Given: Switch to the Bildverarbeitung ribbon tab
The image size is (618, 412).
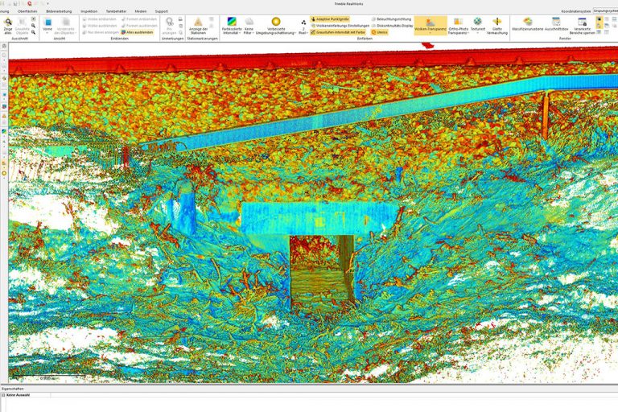Looking at the screenshot, I should pos(59,11).
